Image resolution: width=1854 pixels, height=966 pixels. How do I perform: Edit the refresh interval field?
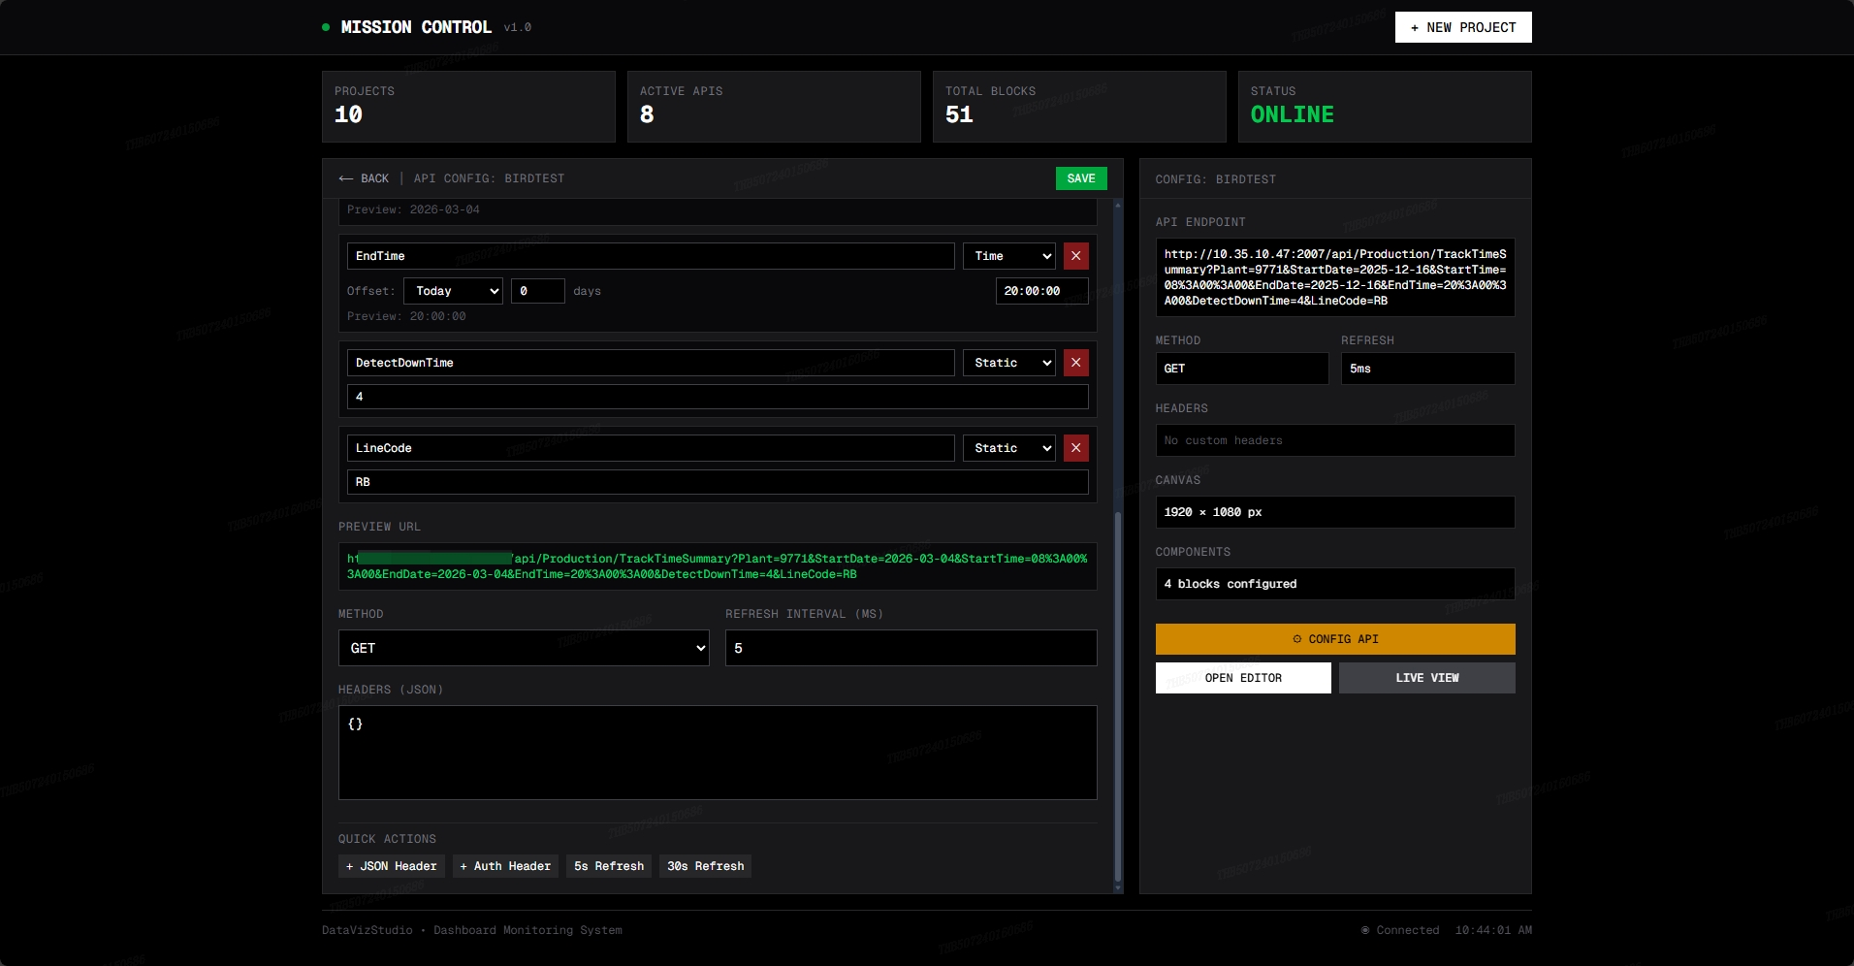(911, 648)
